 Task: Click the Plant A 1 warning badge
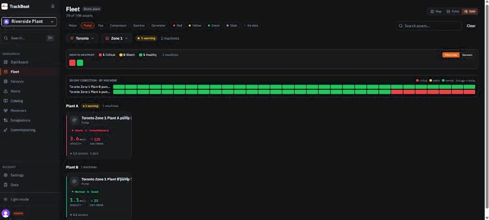pyautogui.click(x=90, y=106)
